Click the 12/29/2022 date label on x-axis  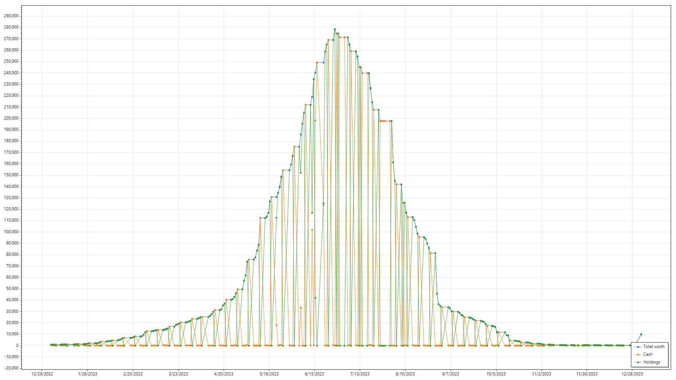pos(42,374)
